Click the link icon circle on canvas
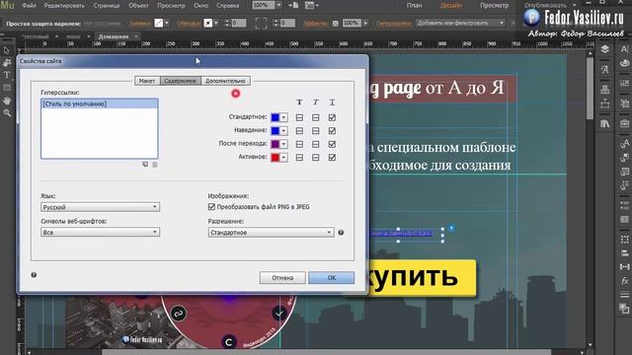Viewport: 632px width, 355px height. click(178, 314)
